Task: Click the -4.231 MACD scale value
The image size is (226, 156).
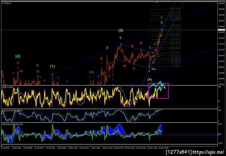Action: (220, 143)
